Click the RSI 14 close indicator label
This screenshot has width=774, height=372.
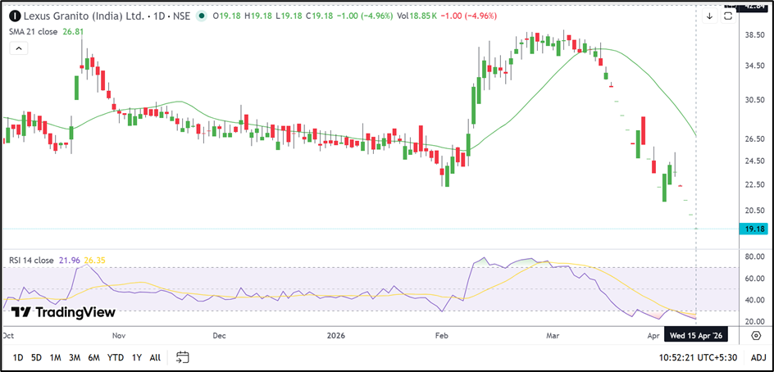click(x=32, y=261)
